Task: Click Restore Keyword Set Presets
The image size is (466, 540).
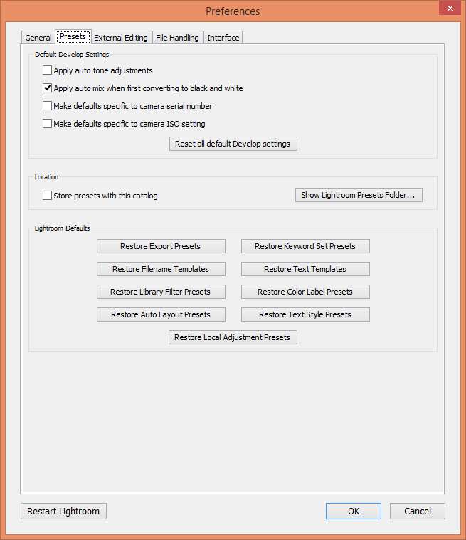Action: tap(305, 246)
